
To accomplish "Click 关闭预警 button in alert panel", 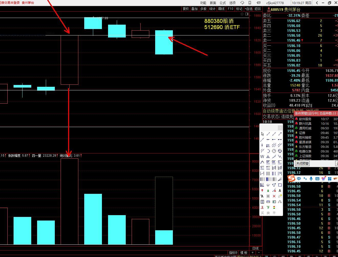I will 302,163.
